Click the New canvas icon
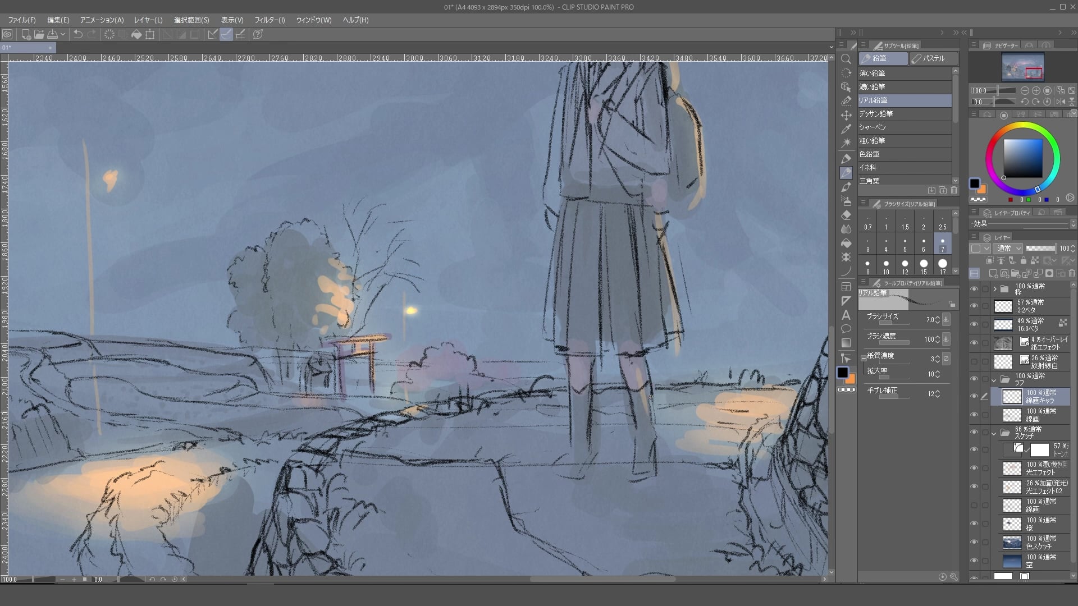The width and height of the screenshot is (1078, 606). pos(26,34)
